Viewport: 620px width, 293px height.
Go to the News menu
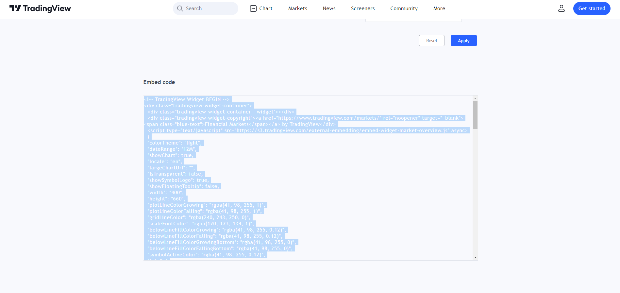tap(329, 9)
